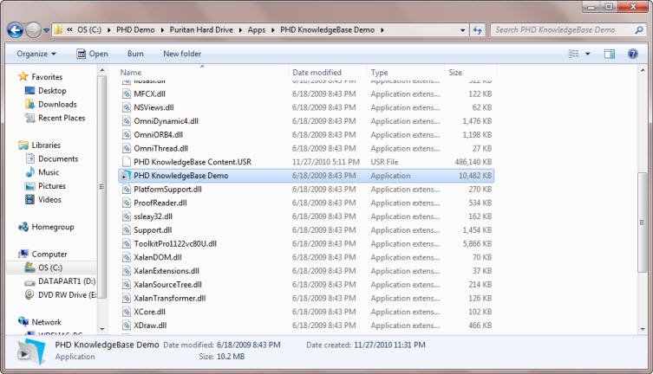Click the Open toolbar button
The height and width of the screenshot is (374, 653).
(x=92, y=54)
